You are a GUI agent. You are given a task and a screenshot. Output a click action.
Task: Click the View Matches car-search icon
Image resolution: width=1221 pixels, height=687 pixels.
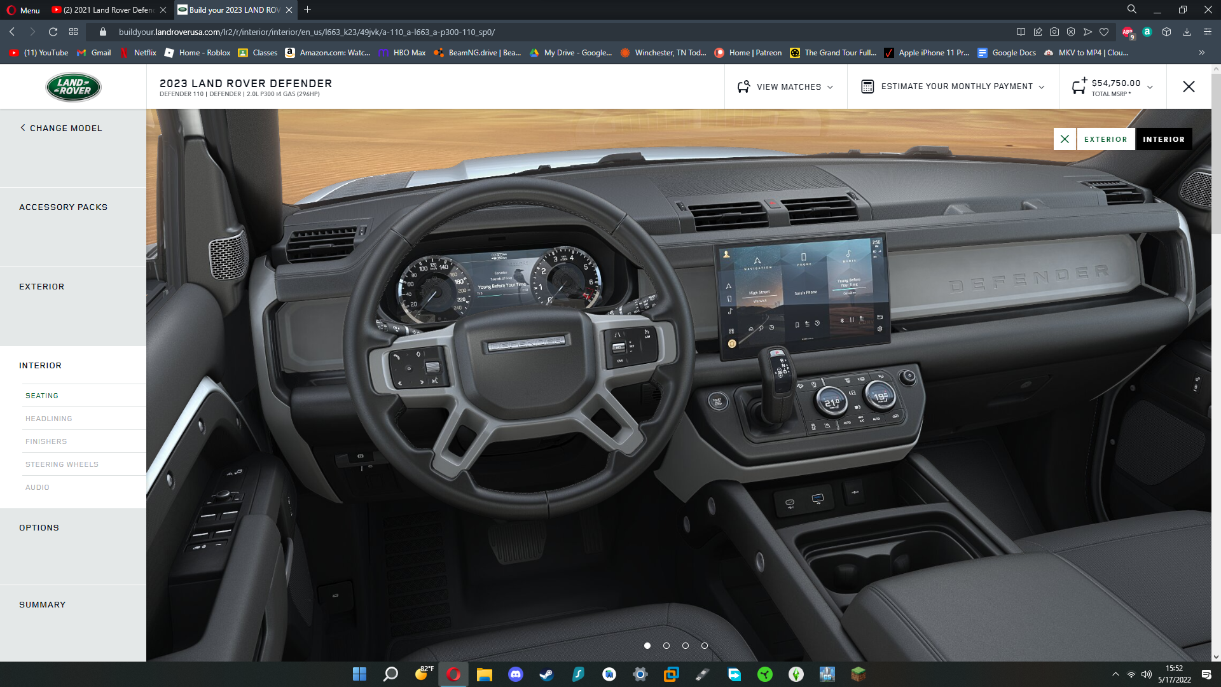pyautogui.click(x=743, y=87)
